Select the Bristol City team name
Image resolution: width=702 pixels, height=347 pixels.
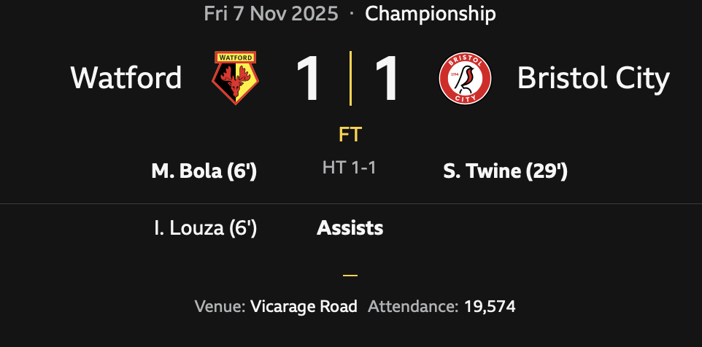pyautogui.click(x=593, y=79)
